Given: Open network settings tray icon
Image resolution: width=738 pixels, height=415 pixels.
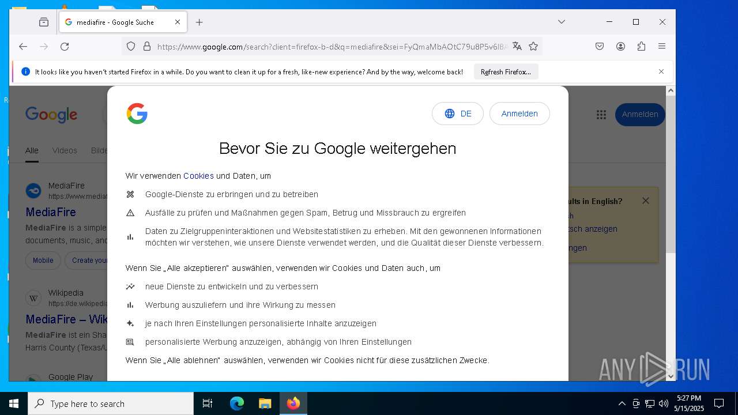Looking at the screenshot, I should tap(650, 403).
